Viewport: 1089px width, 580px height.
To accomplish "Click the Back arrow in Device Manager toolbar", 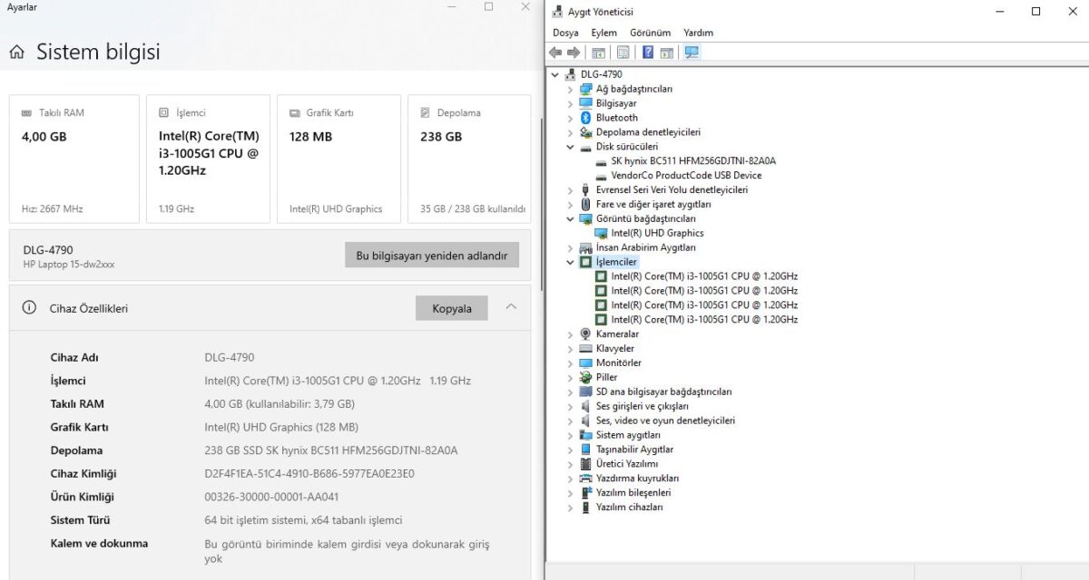I will click(555, 53).
